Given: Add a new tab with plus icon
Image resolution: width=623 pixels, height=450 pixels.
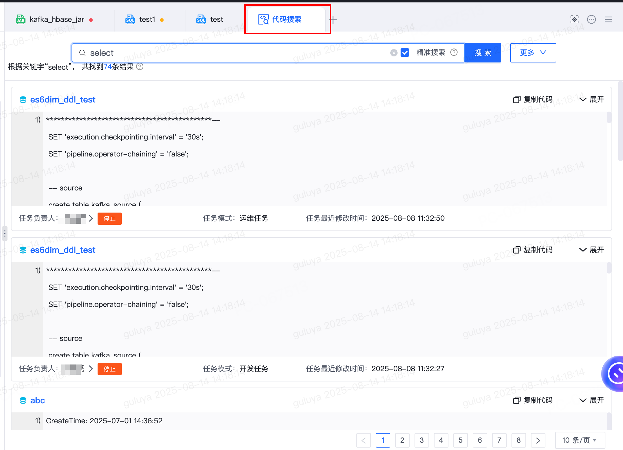Looking at the screenshot, I should [333, 20].
